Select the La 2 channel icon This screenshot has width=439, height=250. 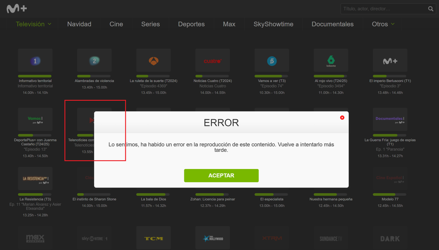tap(94, 60)
